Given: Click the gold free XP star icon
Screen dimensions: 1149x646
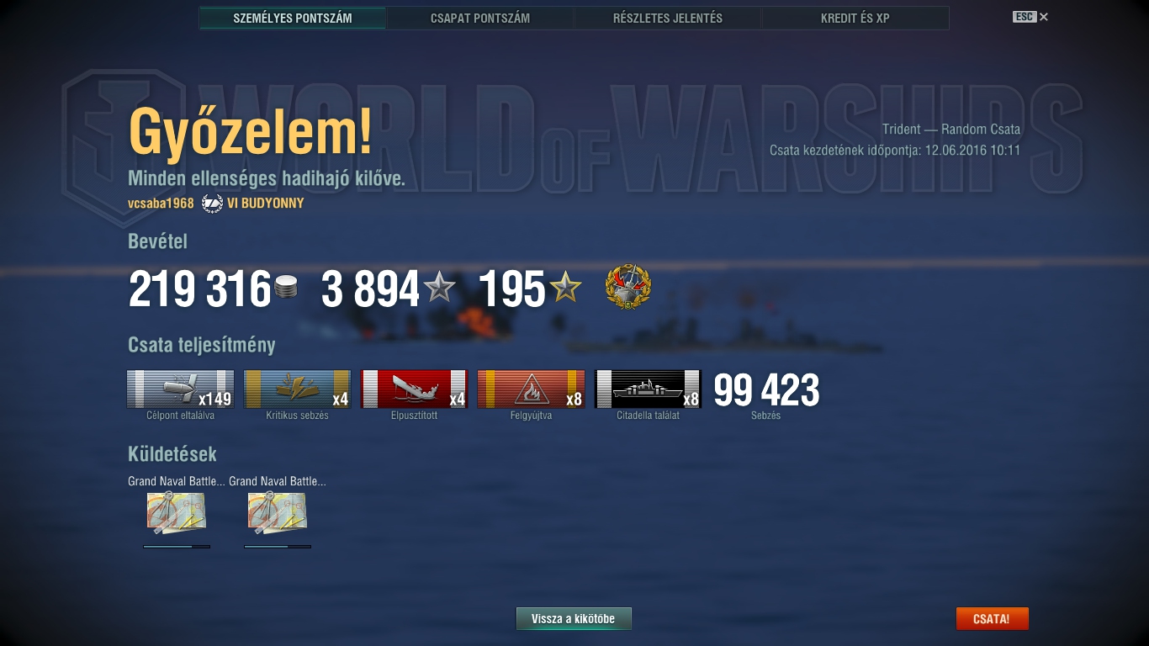Looking at the screenshot, I should (x=565, y=289).
